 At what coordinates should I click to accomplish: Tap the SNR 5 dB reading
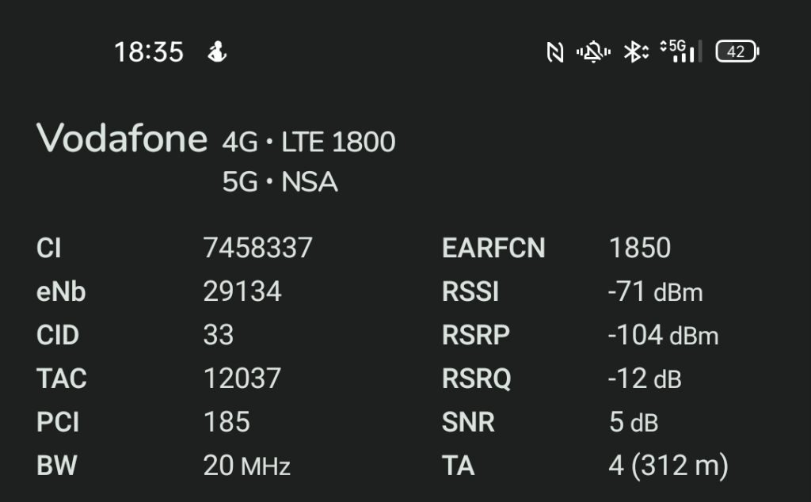point(634,422)
